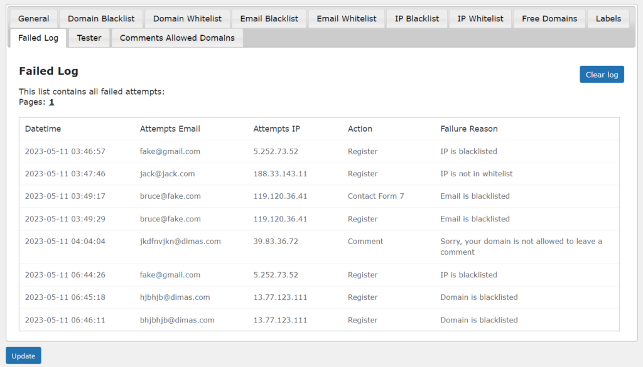643x367 pixels.
Task: Switch to the Email Blacklist tab
Action: (269, 18)
